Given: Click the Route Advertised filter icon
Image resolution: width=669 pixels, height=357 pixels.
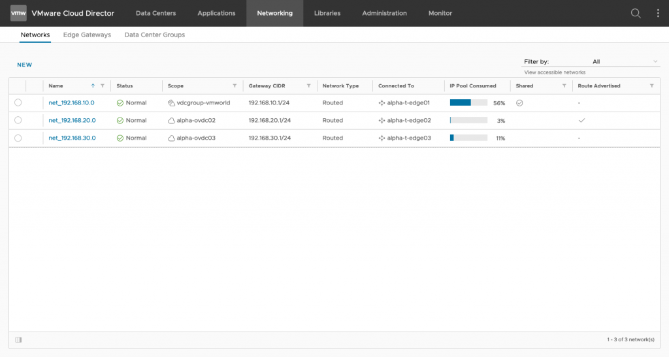Looking at the screenshot, I should click(651, 86).
